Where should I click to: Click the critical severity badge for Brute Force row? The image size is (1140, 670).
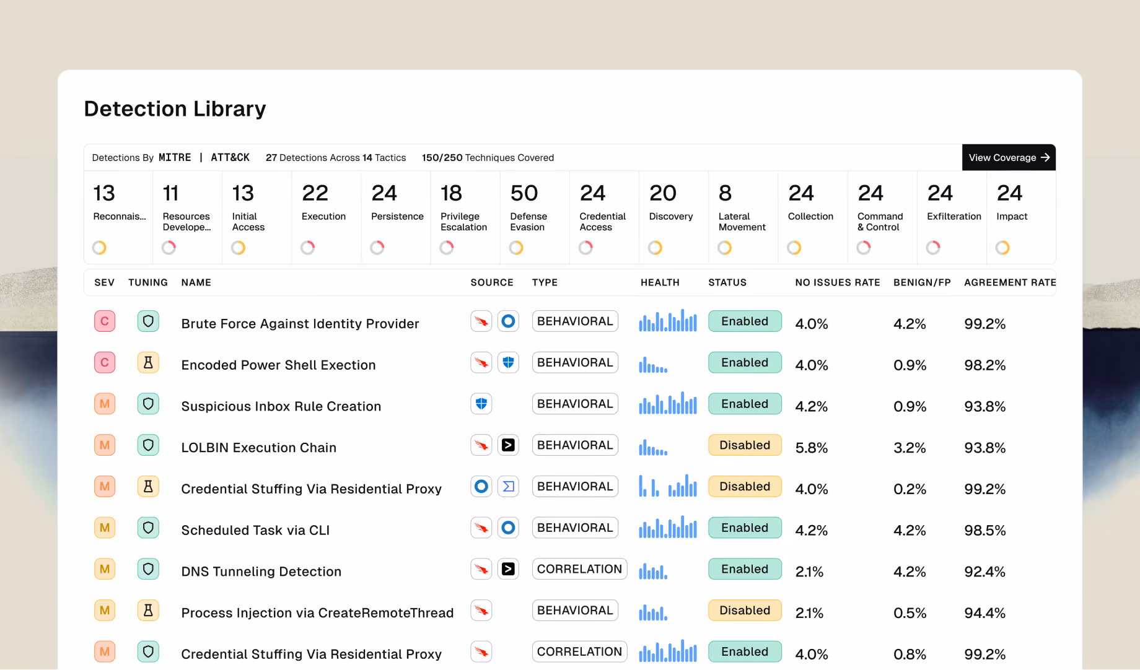click(x=105, y=321)
